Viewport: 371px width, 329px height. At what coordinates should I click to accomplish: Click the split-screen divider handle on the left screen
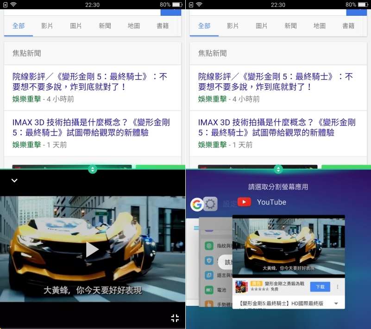pos(93,169)
